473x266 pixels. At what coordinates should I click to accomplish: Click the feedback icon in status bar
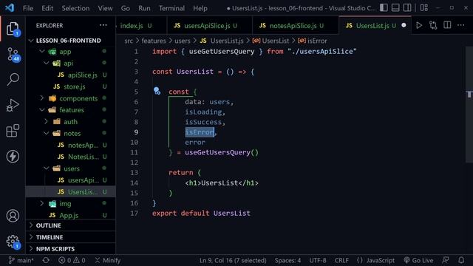446,260
